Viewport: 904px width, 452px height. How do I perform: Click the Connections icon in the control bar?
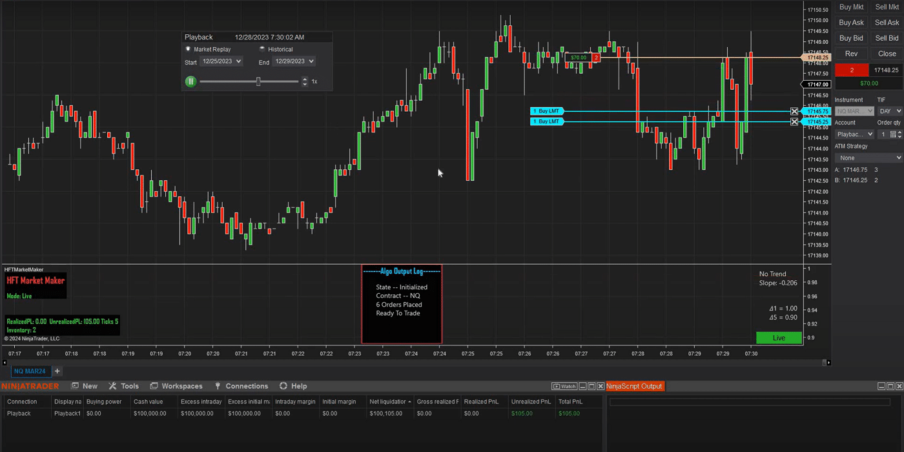218,386
